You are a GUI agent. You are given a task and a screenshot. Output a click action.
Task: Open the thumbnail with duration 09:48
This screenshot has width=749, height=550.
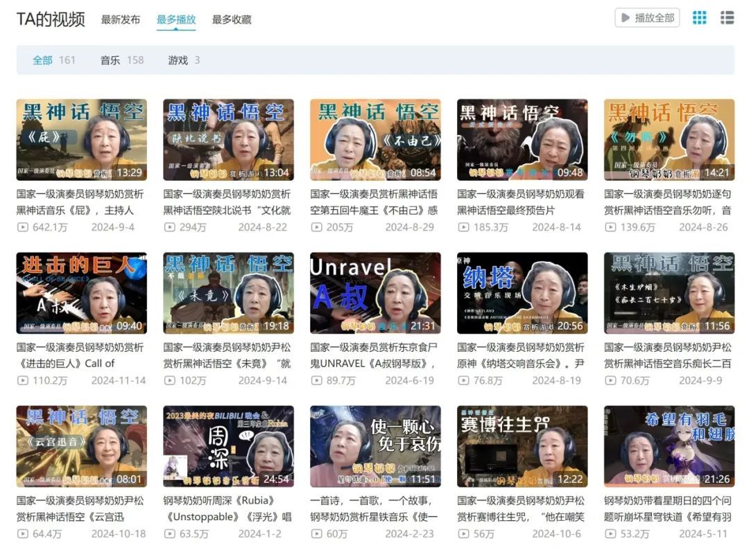(522, 140)
